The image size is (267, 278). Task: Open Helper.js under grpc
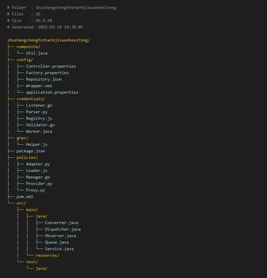[x=36, y=144]
